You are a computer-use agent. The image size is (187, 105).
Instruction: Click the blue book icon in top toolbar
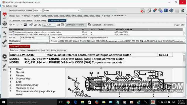pyautogui.click(x=171, y=10)
